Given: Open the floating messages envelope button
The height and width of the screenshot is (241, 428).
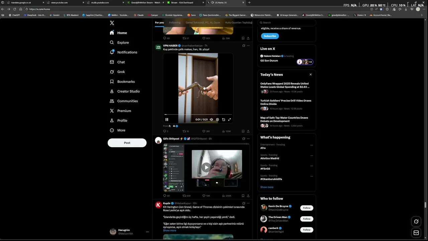Looking at the screenshot, I should pos(416,233).
